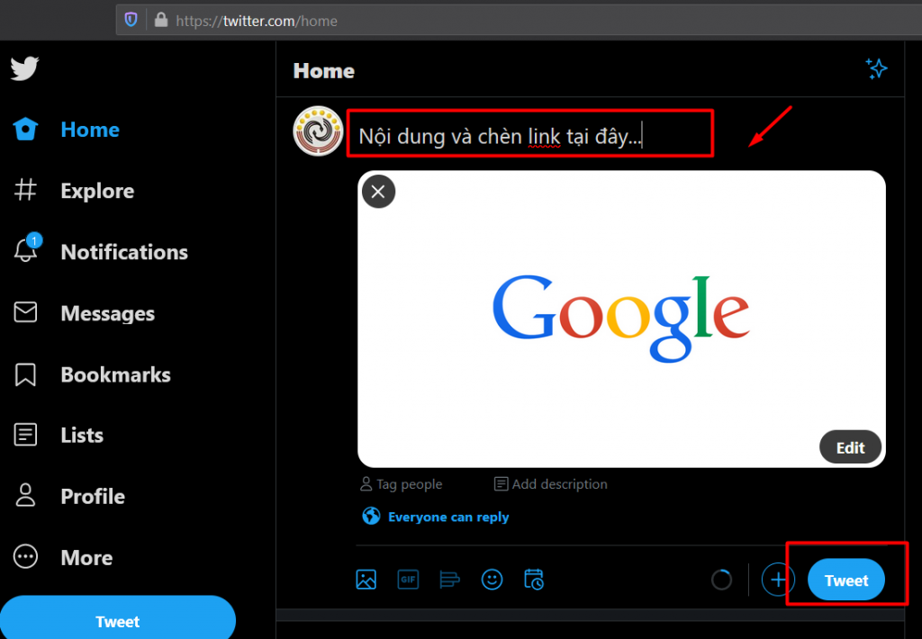Click Add description under the image
922x639 pixels.
(x=551, y=484)
